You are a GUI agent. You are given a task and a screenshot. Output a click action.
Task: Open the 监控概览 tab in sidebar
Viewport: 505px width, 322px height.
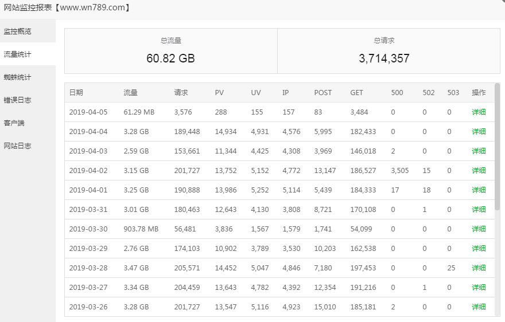coord(18,31)
